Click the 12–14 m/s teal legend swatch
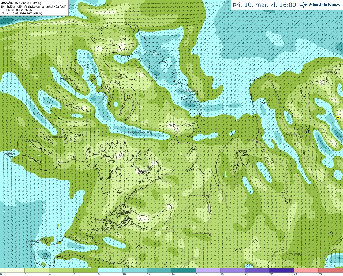Image resolution: width=343 pixels, height=276 pixels. [159, 270]
